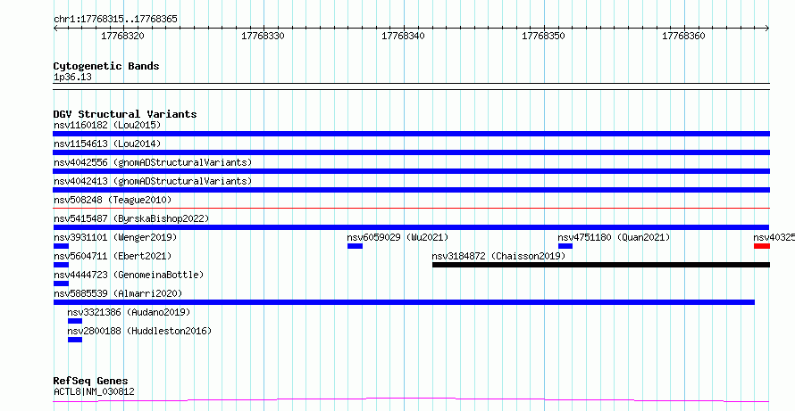This screenshot has width=795, height=411.
Task: Open the nsv3321386 (Audano2019) variant label
Action: coord(129,312)
